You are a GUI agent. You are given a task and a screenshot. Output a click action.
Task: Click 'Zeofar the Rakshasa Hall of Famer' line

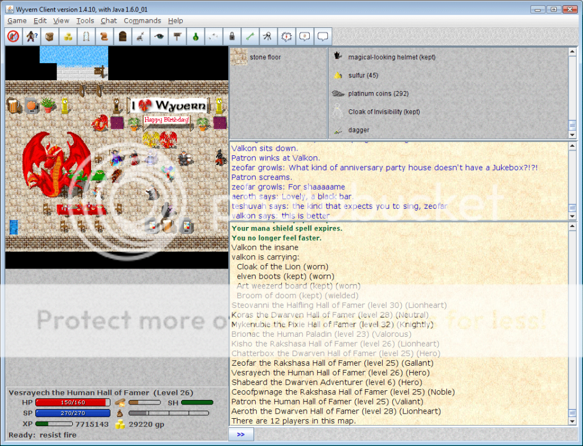[332, 363]
